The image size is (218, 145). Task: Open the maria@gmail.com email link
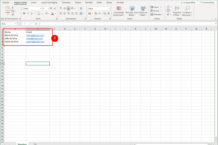click(35, 35)
